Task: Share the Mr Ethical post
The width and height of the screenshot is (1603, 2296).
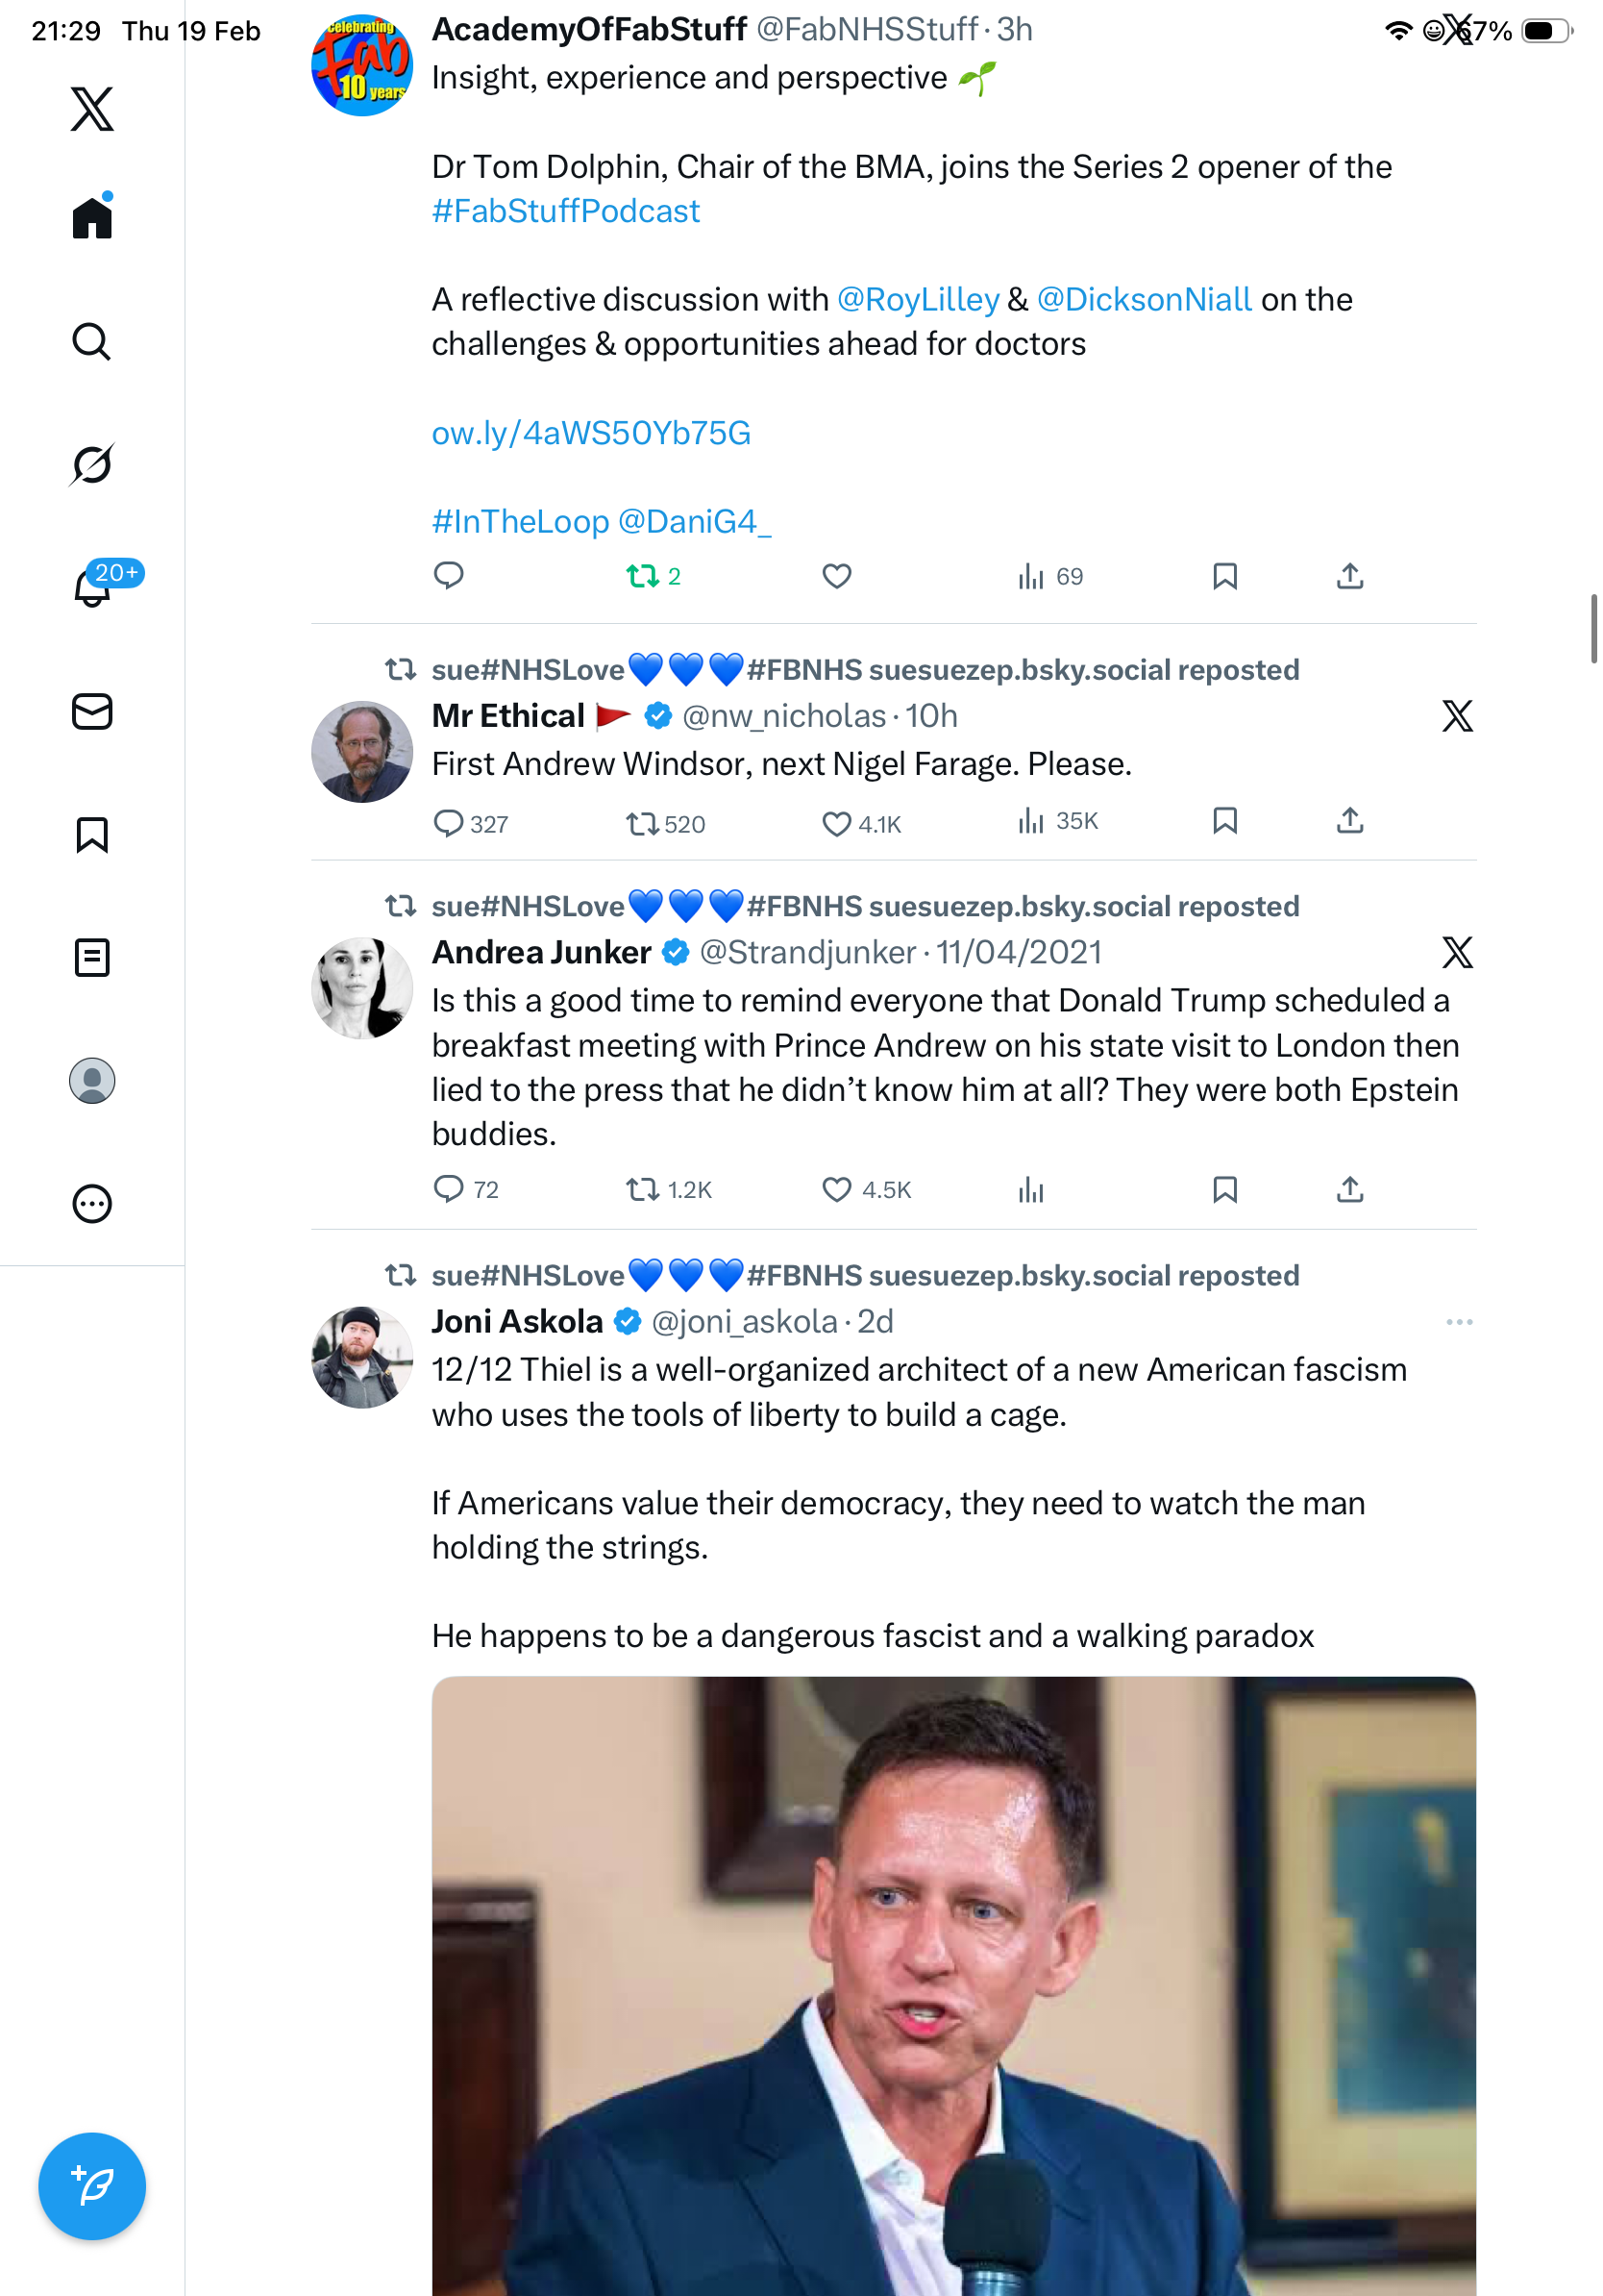Action: pos(1349,821)
